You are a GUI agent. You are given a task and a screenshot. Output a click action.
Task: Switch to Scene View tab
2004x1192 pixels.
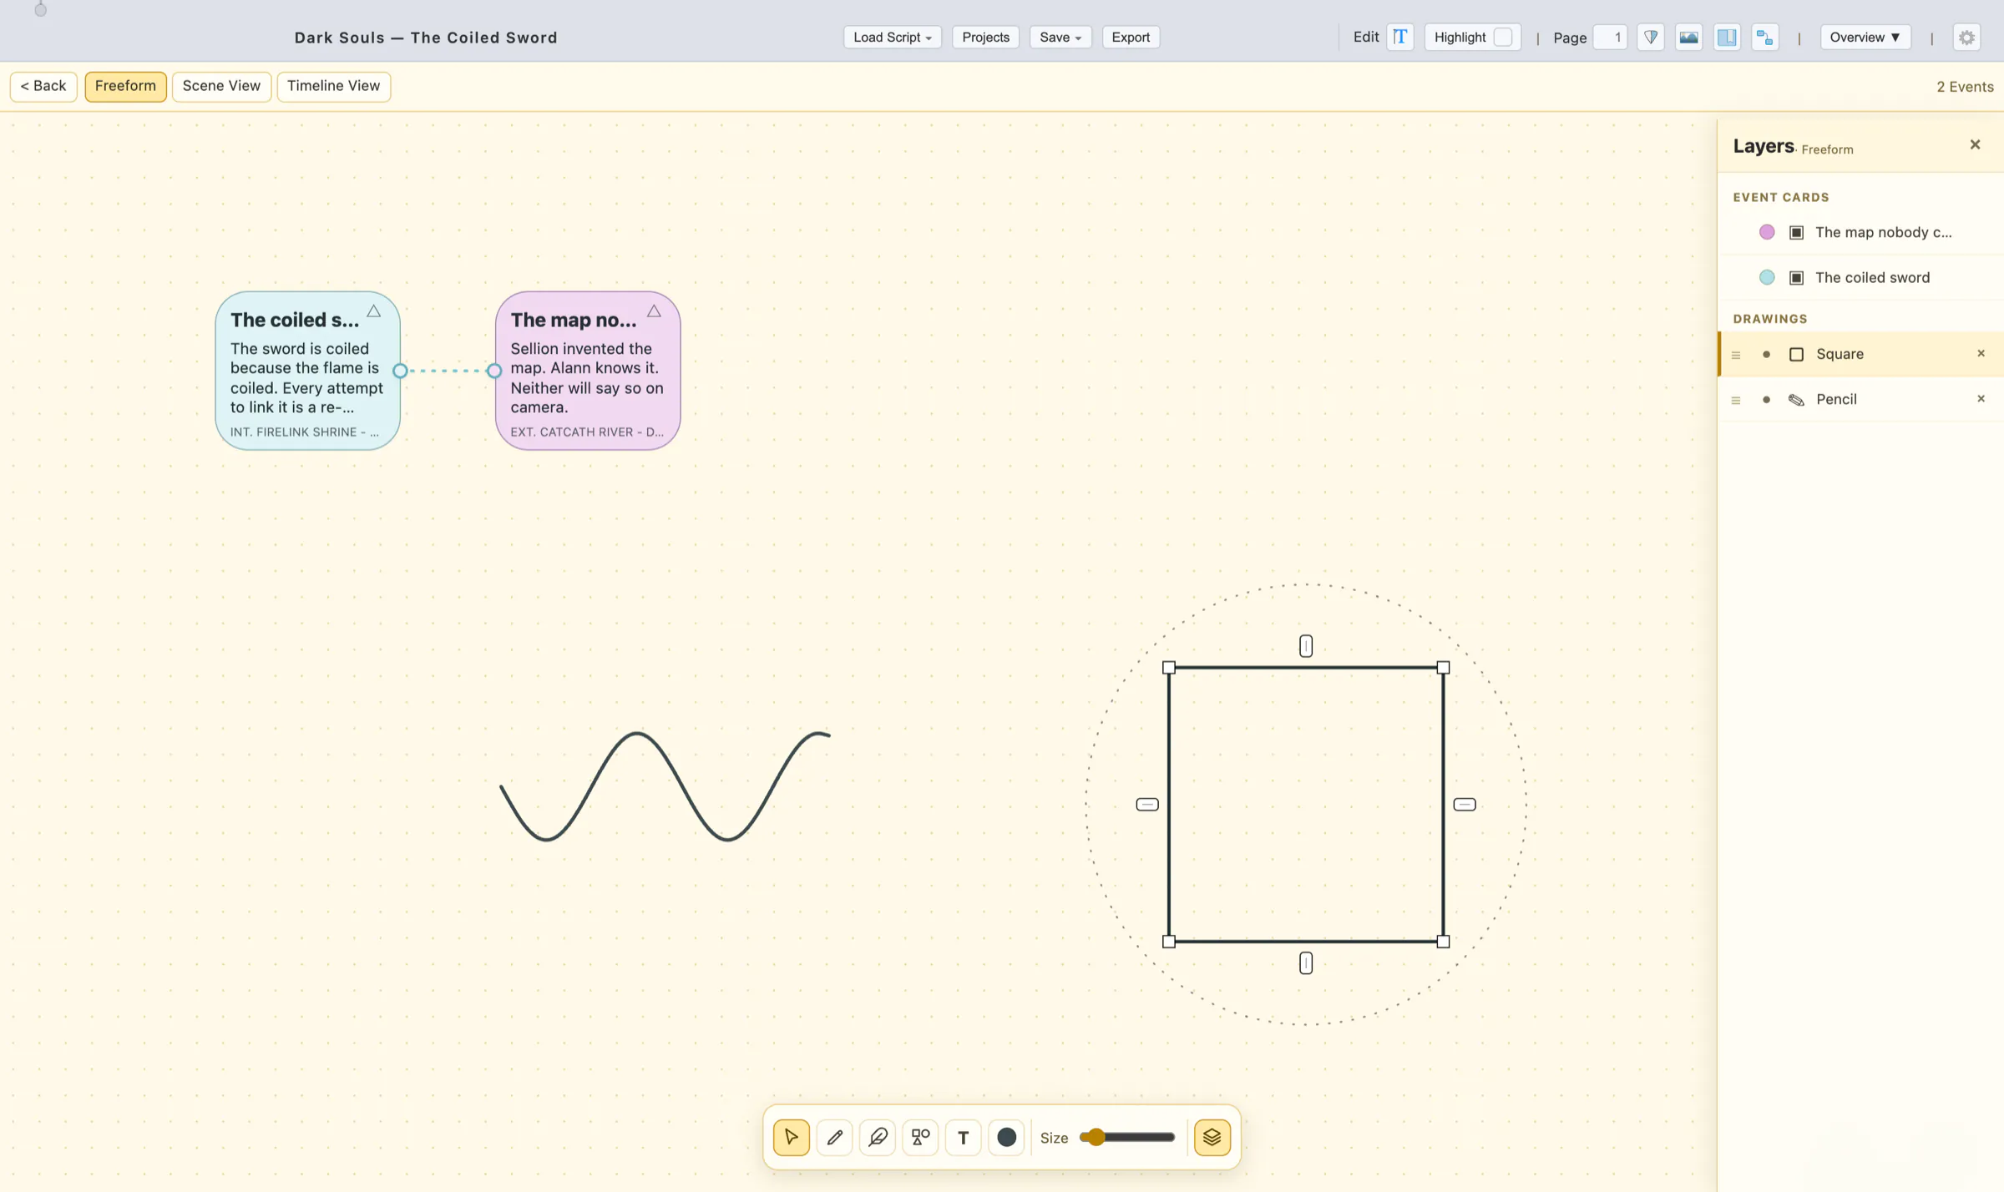pos(221,86)
